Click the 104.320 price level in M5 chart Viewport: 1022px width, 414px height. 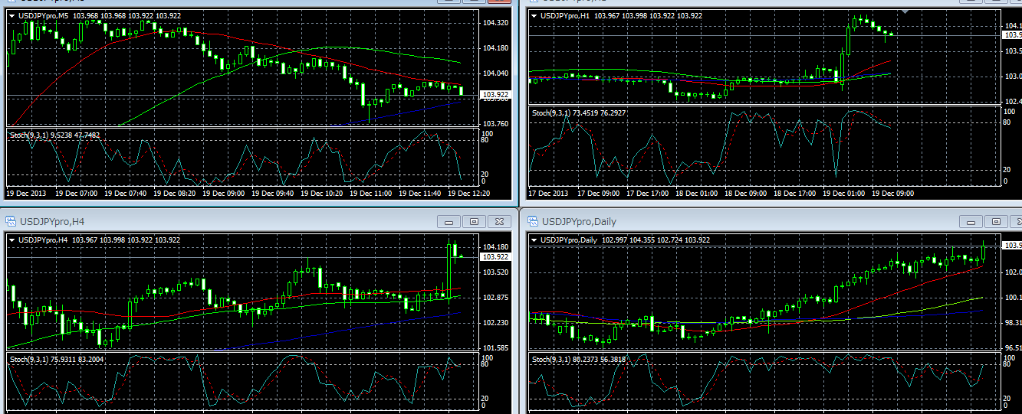498,23
